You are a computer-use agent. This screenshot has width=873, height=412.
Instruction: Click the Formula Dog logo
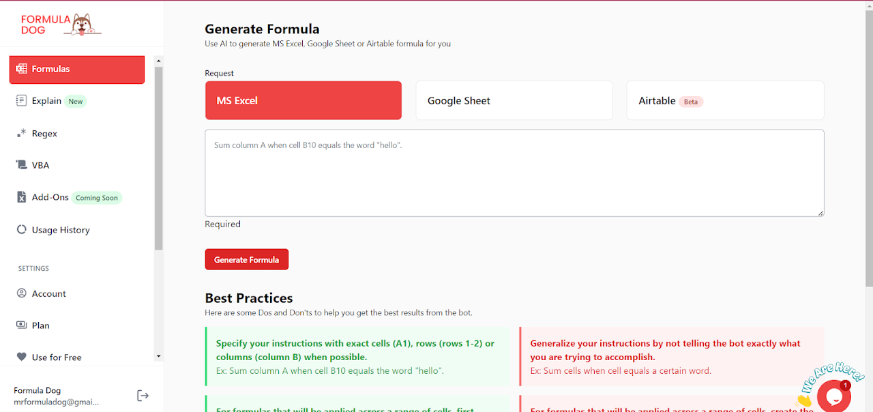61,25
